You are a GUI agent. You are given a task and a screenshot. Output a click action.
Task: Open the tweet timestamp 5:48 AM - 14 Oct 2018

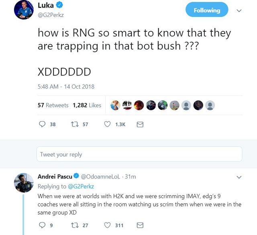click(x=66, y=87)
